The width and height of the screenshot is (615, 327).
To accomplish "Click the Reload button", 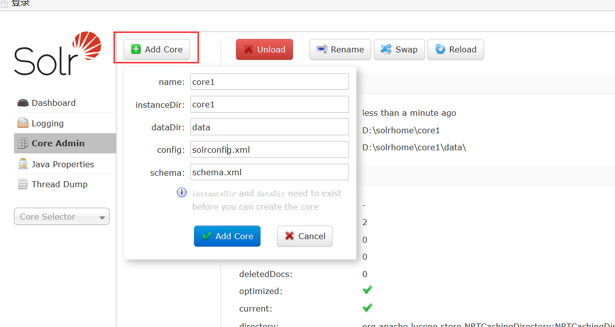I will 455,49.
